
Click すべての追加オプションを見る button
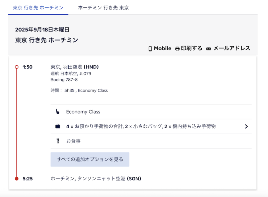click(90, 159)
